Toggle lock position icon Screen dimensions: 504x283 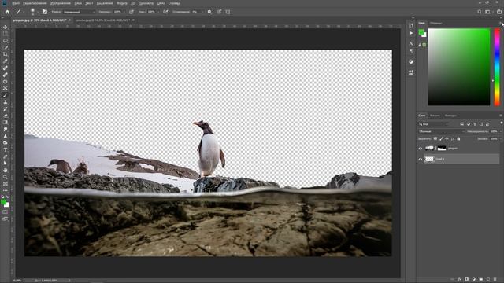tap(447, 139)
